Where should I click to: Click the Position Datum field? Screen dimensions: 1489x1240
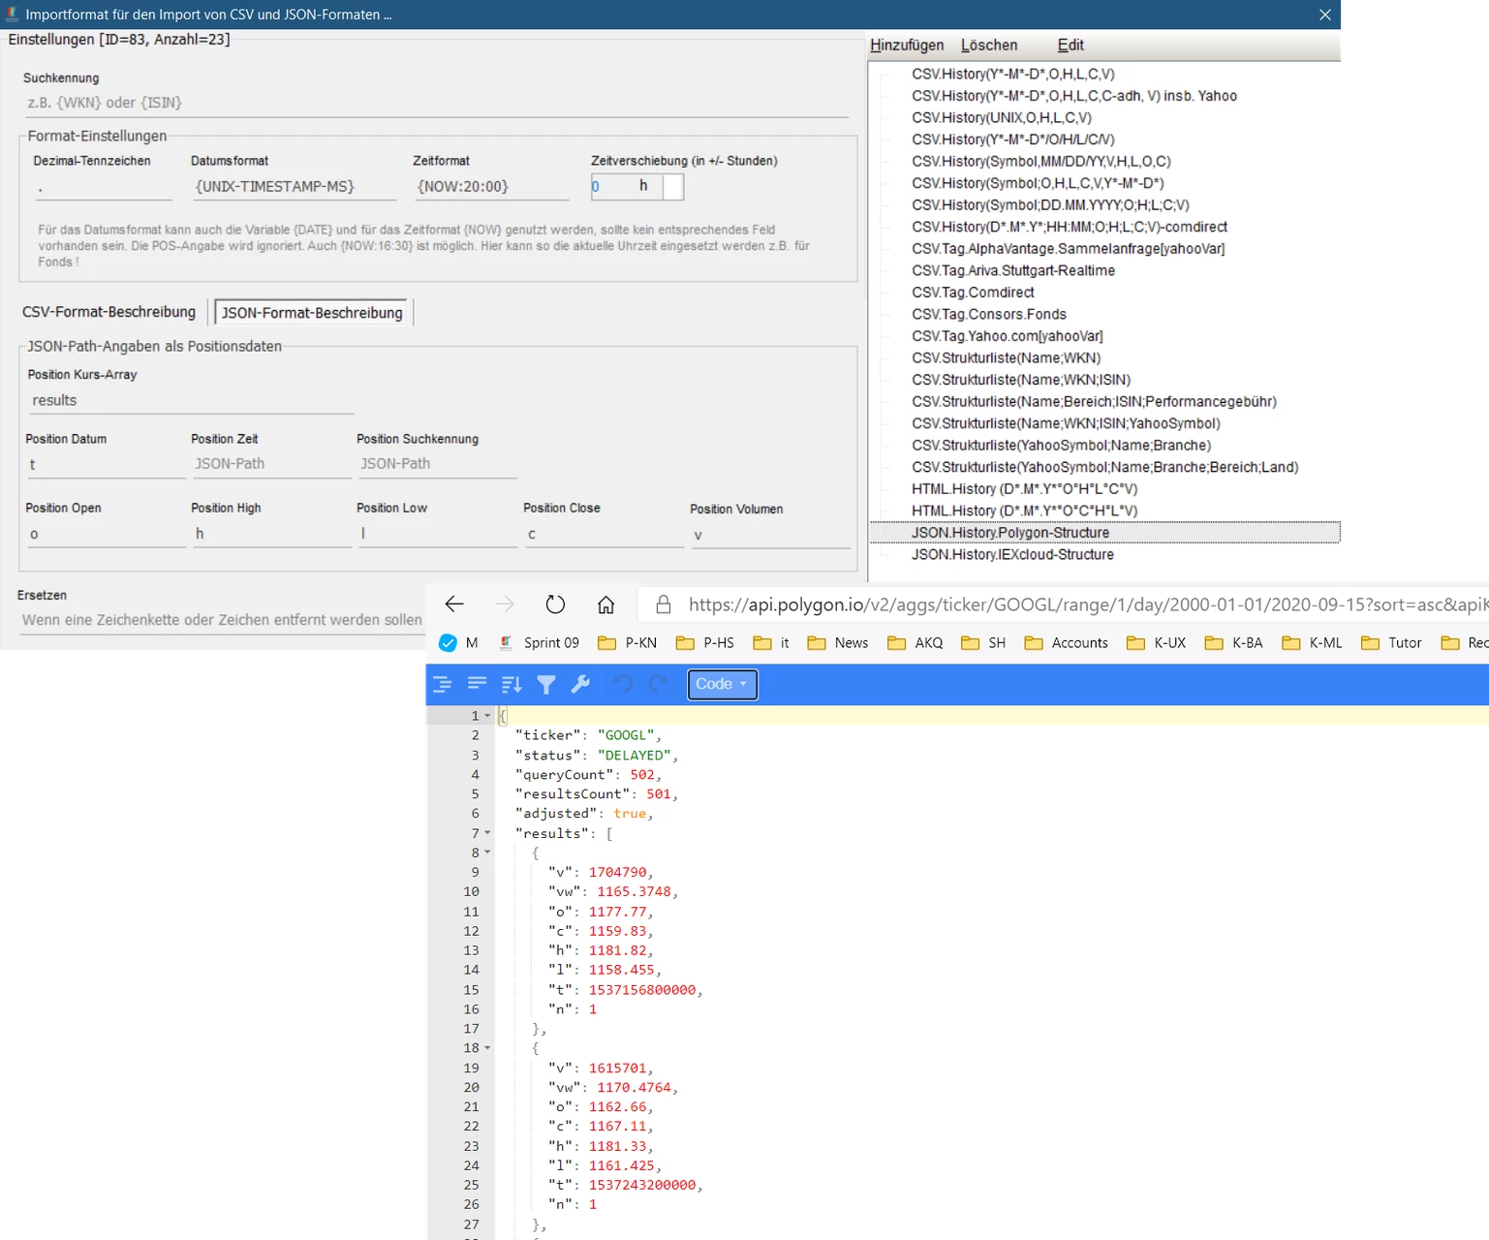[x=106, y=465]
